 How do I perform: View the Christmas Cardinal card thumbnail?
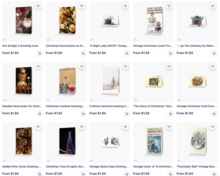[x=67, y=81]
